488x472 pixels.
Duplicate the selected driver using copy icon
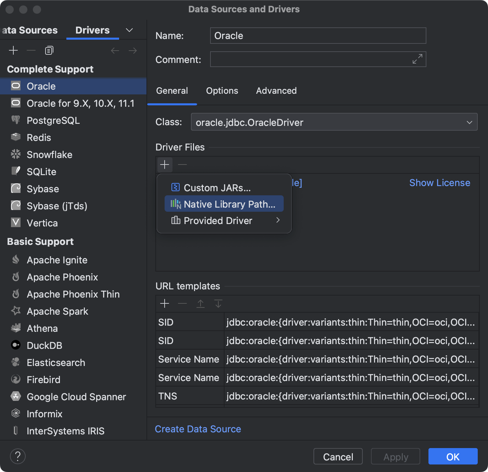click(x=49, y=50)
